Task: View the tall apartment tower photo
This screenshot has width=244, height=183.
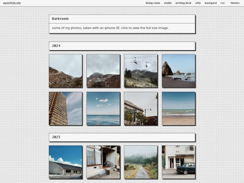Action: click(x=66, y=108)
